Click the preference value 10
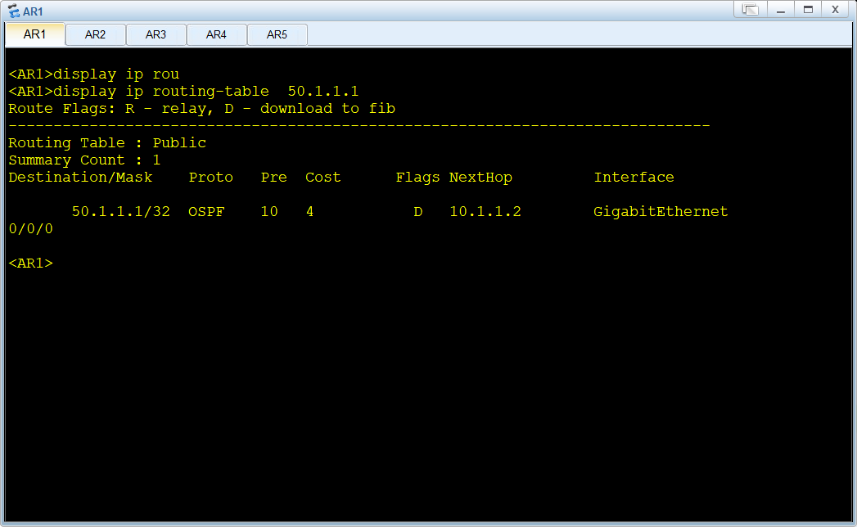 pyautogui.click(x=269, y=212)
